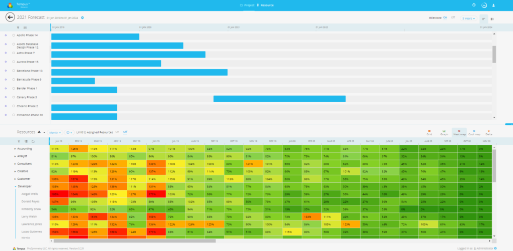
Task: Click Customer FEB 19 heat map cell 167%
Action: [79, 179]
